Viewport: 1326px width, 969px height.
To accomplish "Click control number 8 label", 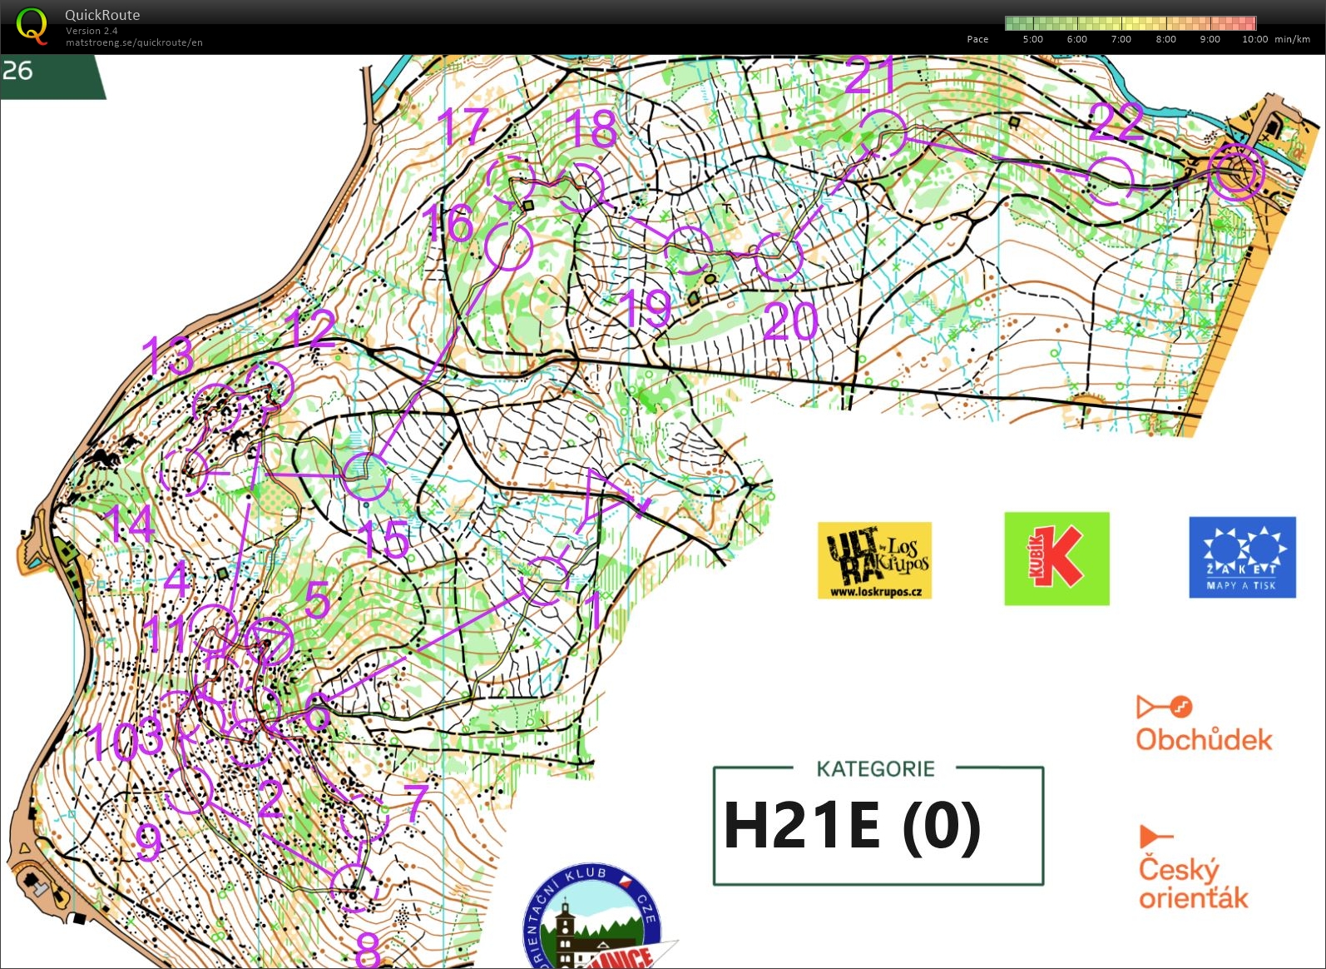I will pos(368,949).
